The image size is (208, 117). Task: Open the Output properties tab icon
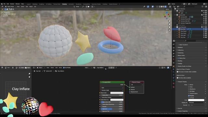pyautogui.click(x=174, y=51)
